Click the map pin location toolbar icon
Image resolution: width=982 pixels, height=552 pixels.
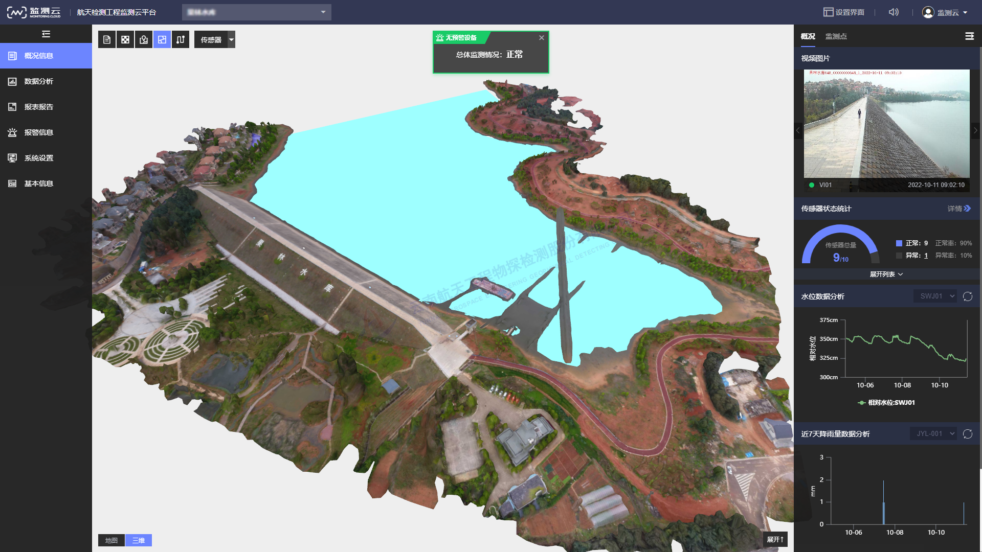point(144,40)
